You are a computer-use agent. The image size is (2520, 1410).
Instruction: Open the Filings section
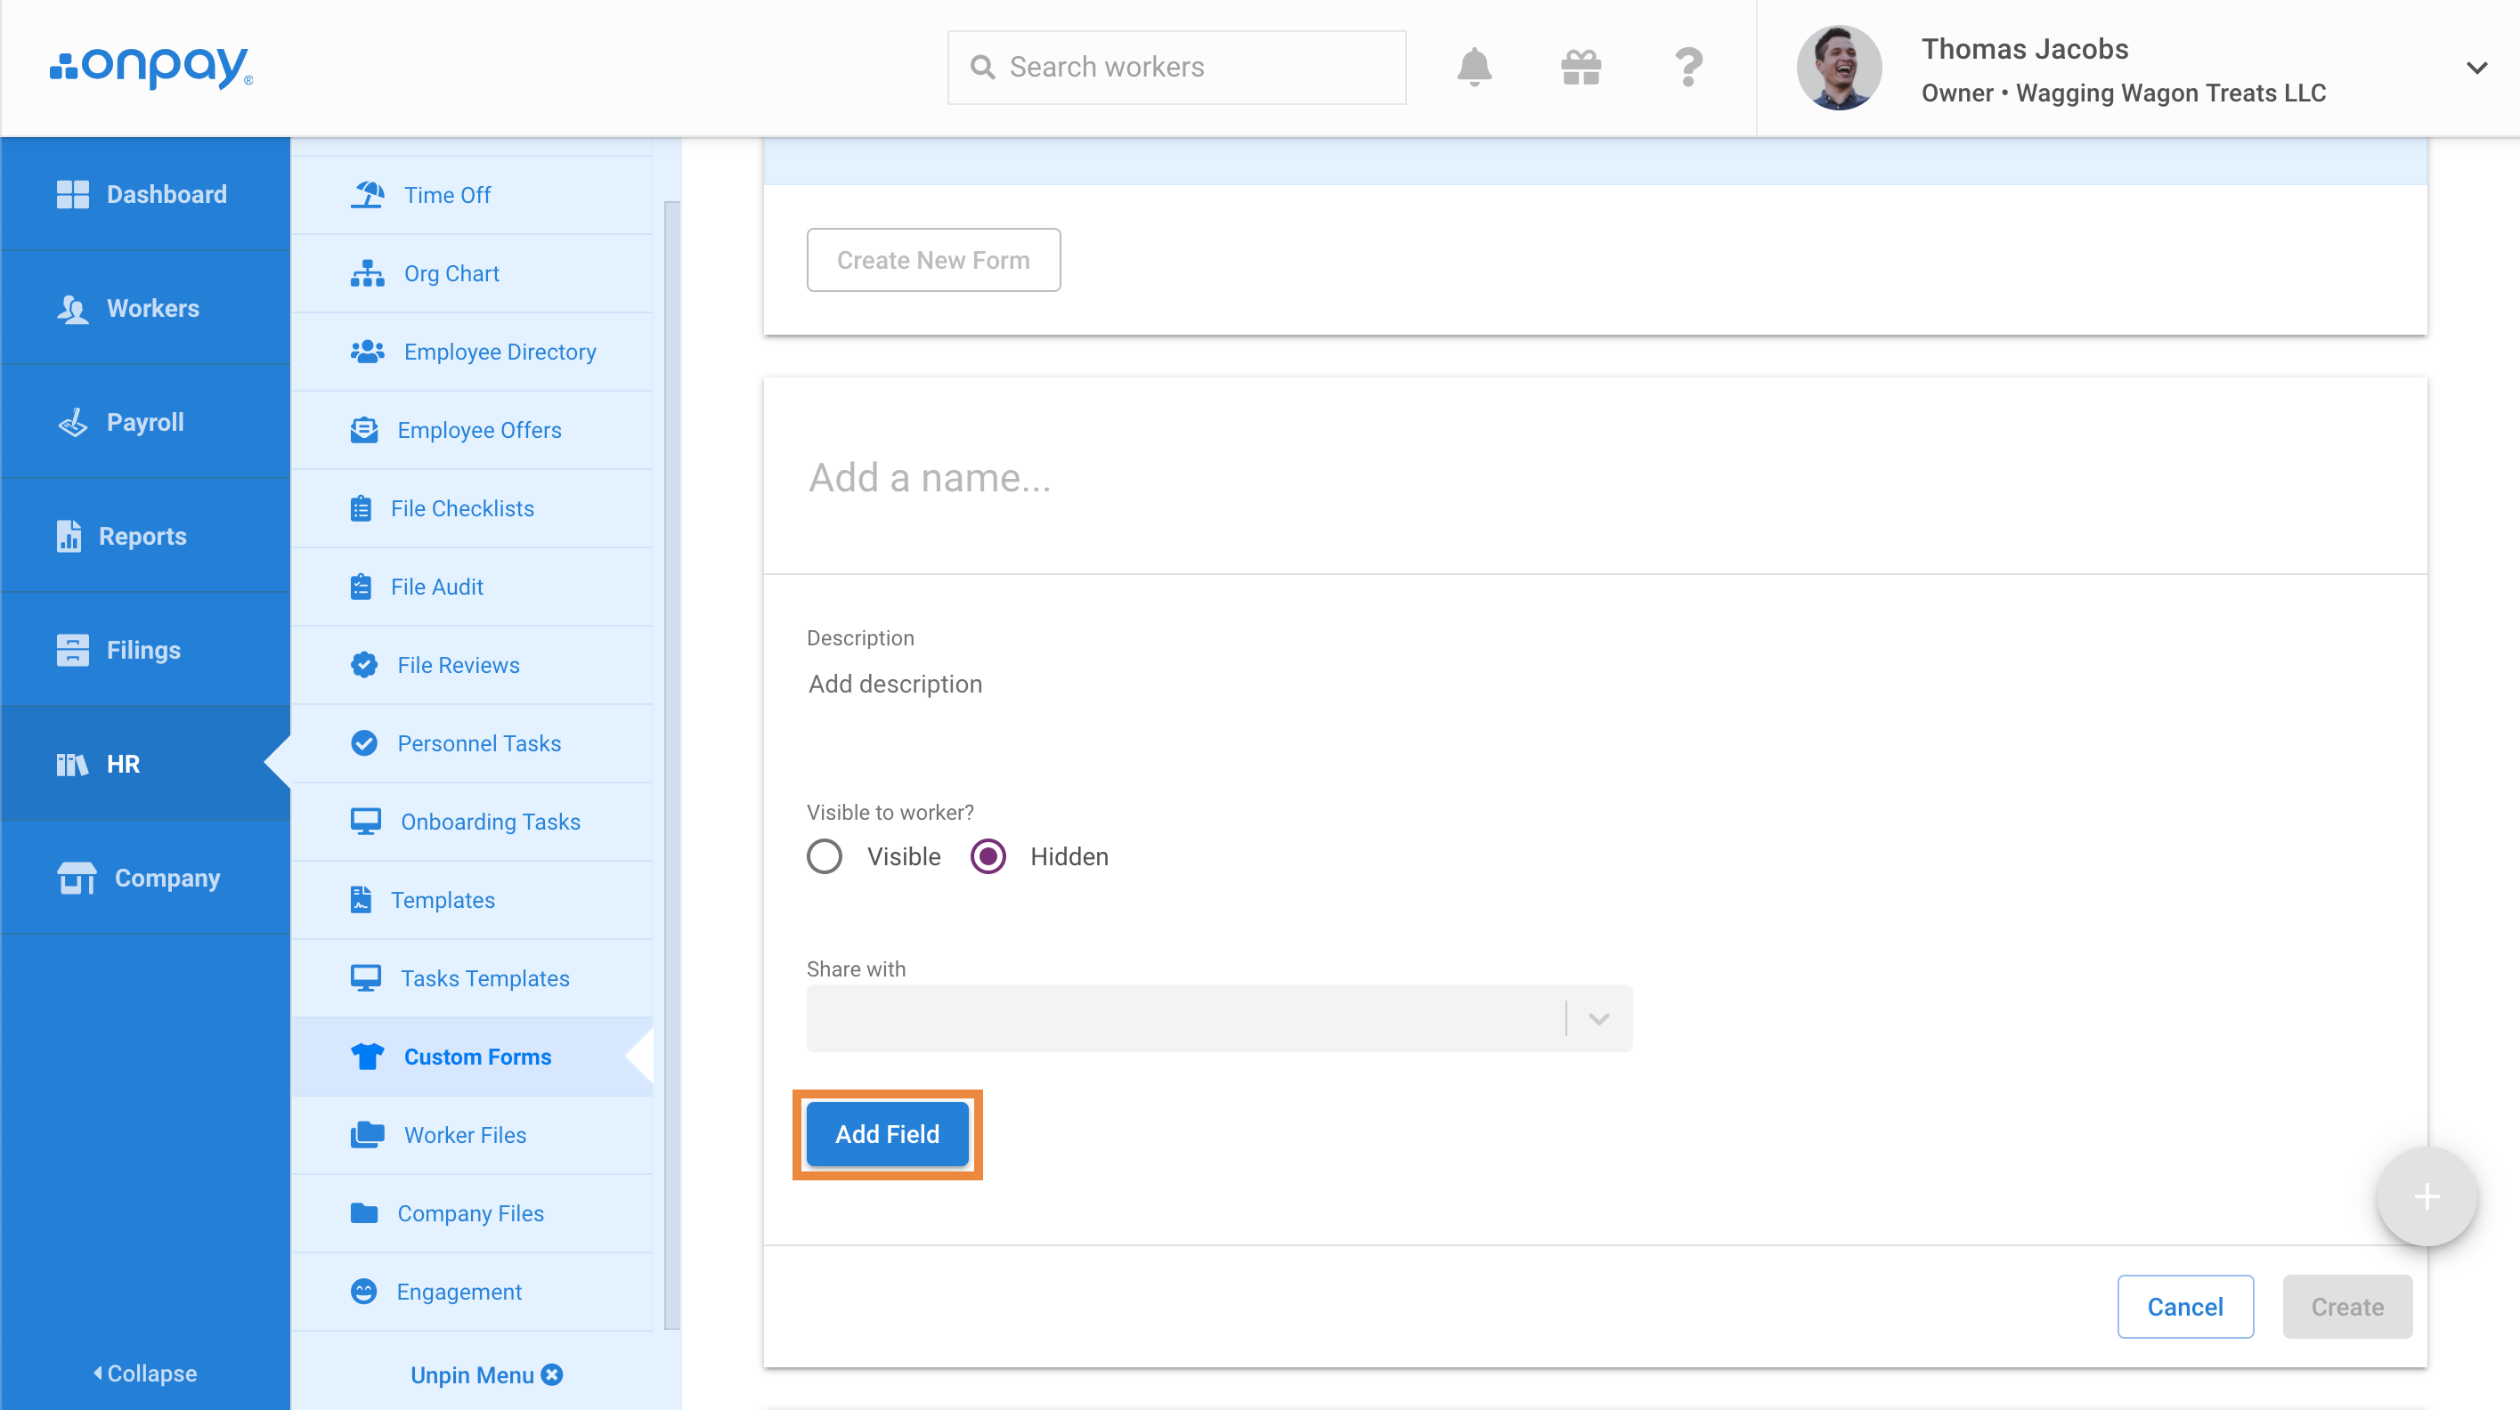146,650
